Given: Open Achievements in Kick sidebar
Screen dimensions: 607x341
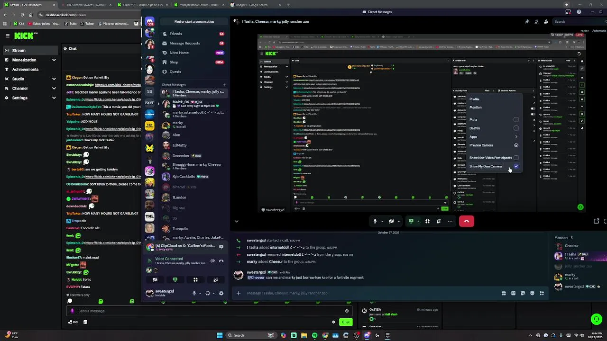Looking at the screenshot, I should (x=30, y=70).
